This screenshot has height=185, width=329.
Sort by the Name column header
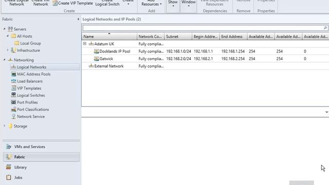(x=109, y=36)
